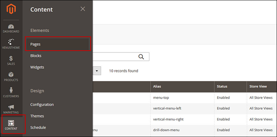The height and width of the screenshot is (137, 277).
Task: Open the Venustheme menu
Action: click(x=11, y=44)
